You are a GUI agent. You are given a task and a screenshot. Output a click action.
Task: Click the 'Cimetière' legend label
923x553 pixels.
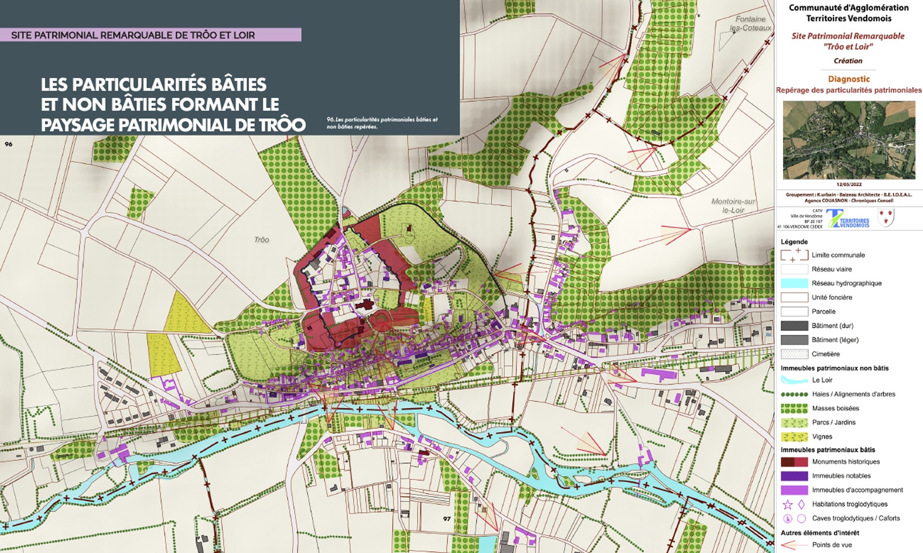(826, 354)
